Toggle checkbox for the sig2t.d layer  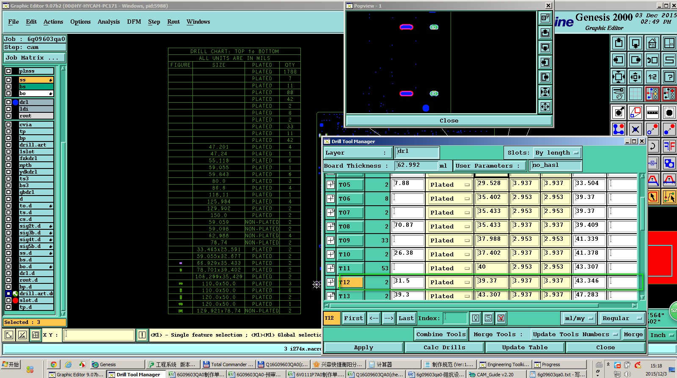point(8,226)
